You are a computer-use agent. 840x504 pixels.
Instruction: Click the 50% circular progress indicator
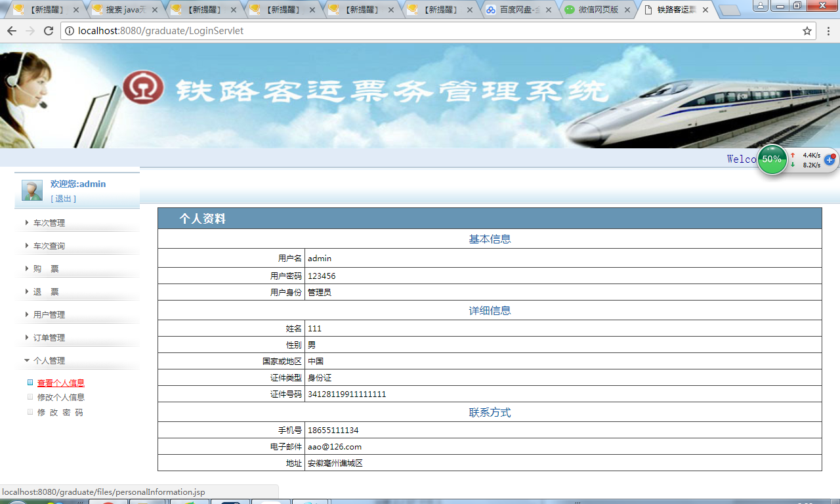point(772,159)
